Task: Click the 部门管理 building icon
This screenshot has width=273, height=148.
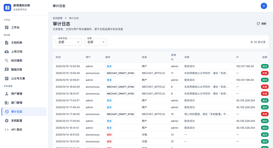Action: (x=7, y=103)
